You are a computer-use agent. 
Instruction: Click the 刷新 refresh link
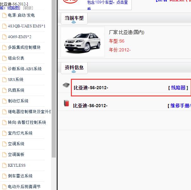click(28, 8)
